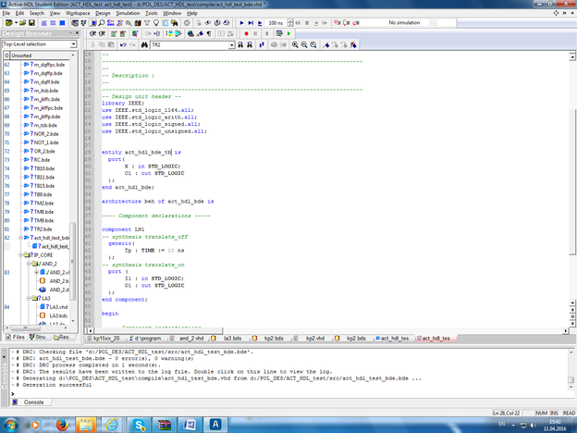This screenshot has width=577, height=433.
Task: Switch to the Console tab
Action: point(32,402)
